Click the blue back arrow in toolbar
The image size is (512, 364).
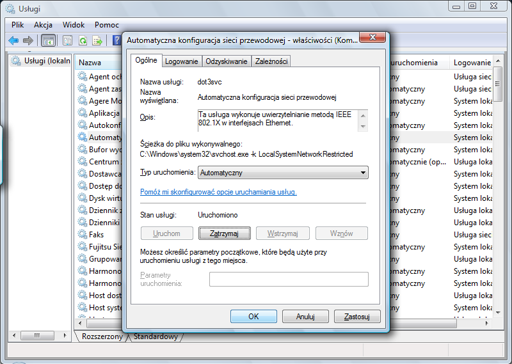(13, 40)
